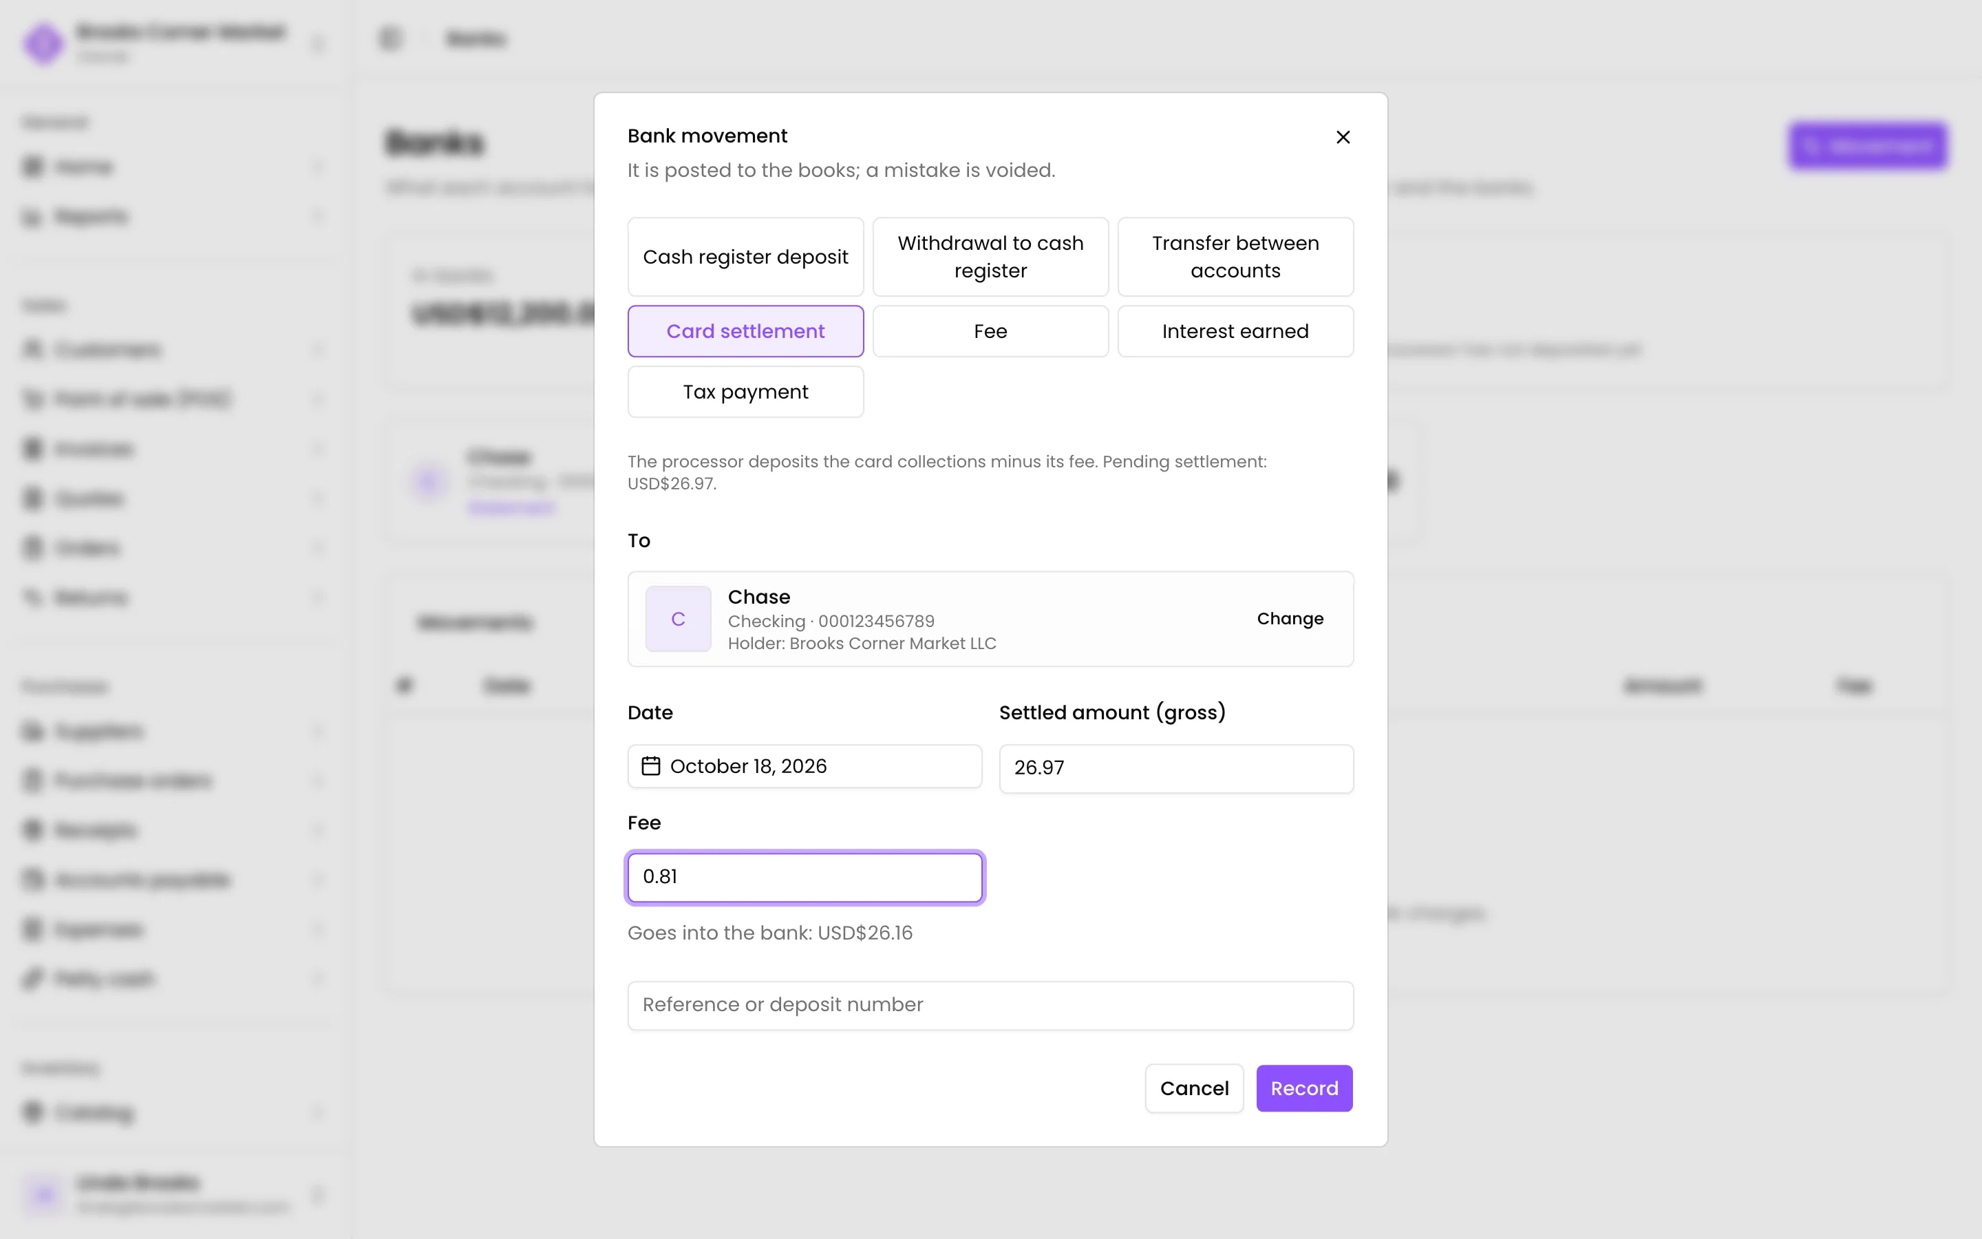Click the Chase account avatar letter C
Viewport: 1982px width, 1239px height.
pyautogui.click(x=678, y=619)
